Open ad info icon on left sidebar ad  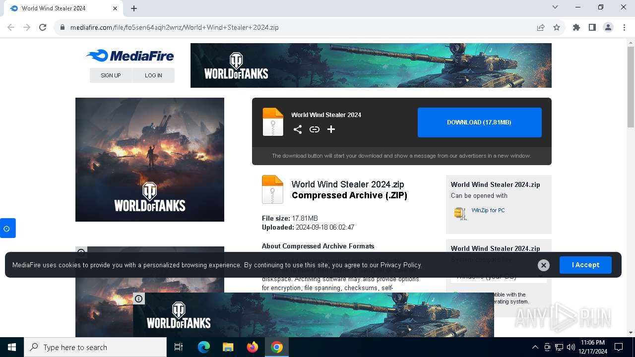(81, 251)
